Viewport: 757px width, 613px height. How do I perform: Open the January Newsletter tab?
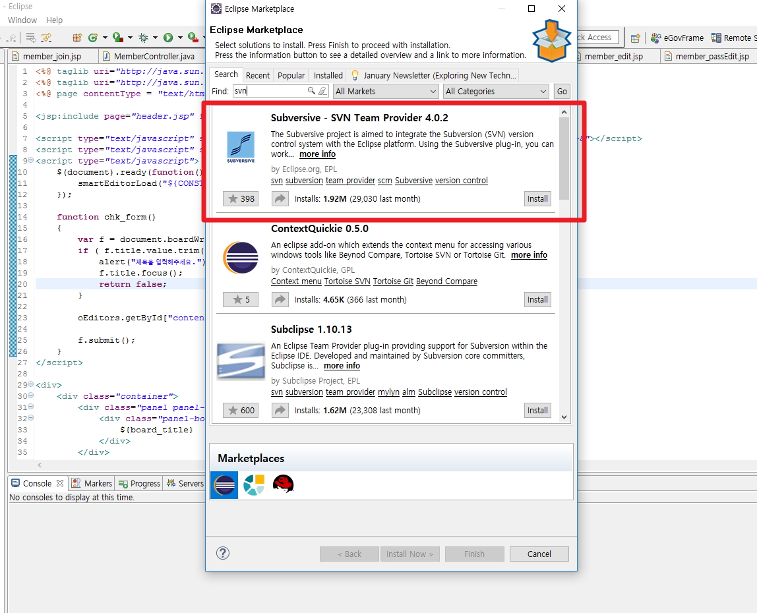tap(433, 75)
